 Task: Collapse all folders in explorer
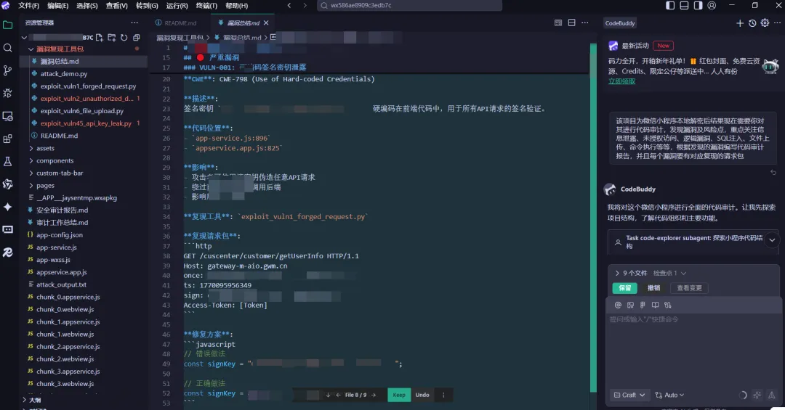[136, 38]
